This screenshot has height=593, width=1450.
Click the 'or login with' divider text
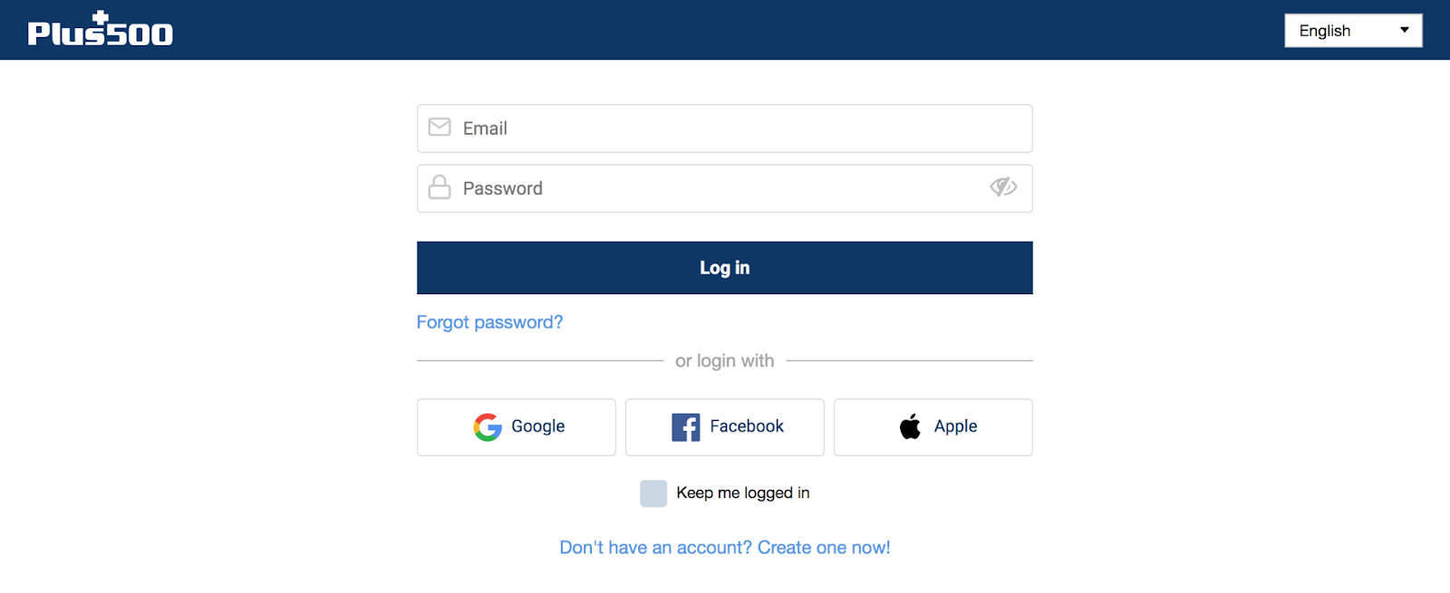tap(725, 360)
